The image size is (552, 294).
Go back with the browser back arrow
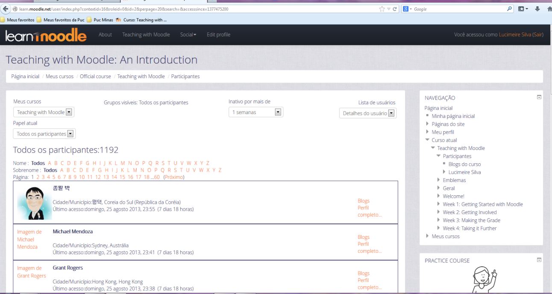[x=5, y=9]
